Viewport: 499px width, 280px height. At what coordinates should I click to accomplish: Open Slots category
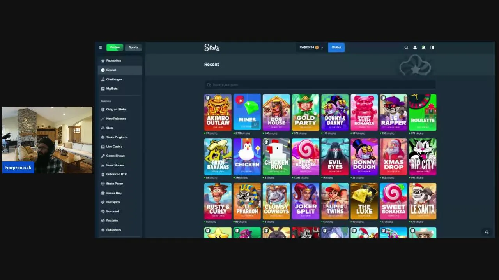click(x=120, y=128)
